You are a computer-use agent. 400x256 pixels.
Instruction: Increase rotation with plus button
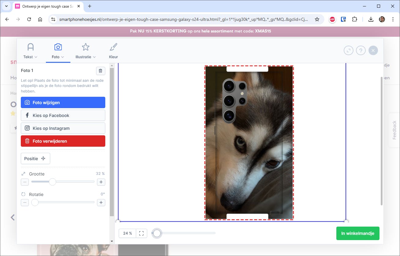101,202
